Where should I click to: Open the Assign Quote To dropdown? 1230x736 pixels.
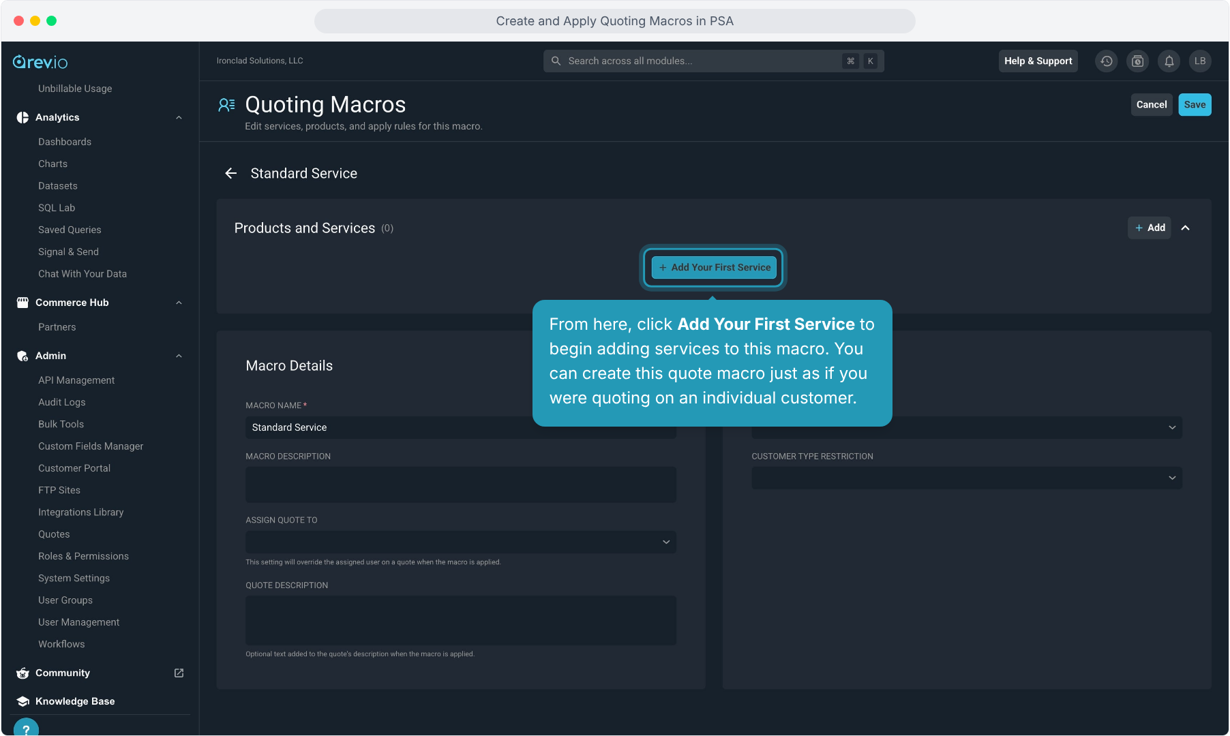(461, 542)
